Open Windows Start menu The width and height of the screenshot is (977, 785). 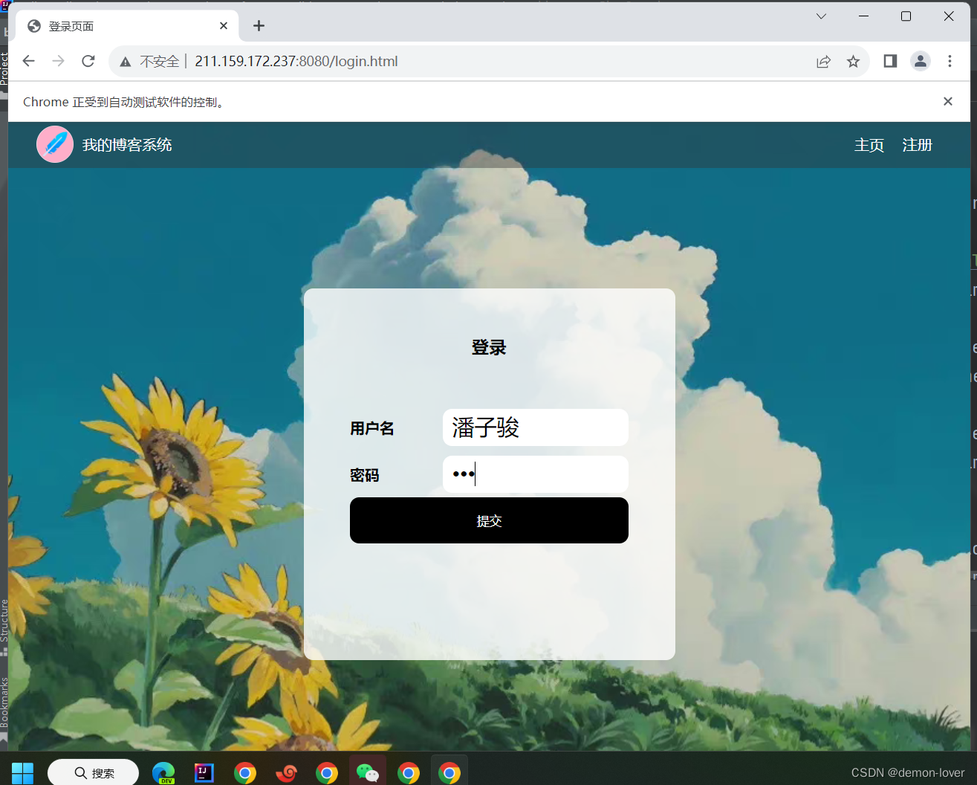click(22, 773)
